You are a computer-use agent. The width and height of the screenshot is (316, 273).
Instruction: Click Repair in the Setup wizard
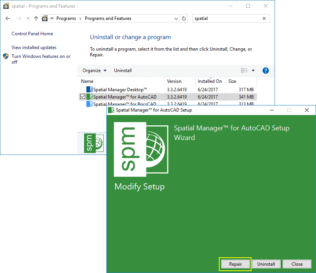[x=235, y=264]
